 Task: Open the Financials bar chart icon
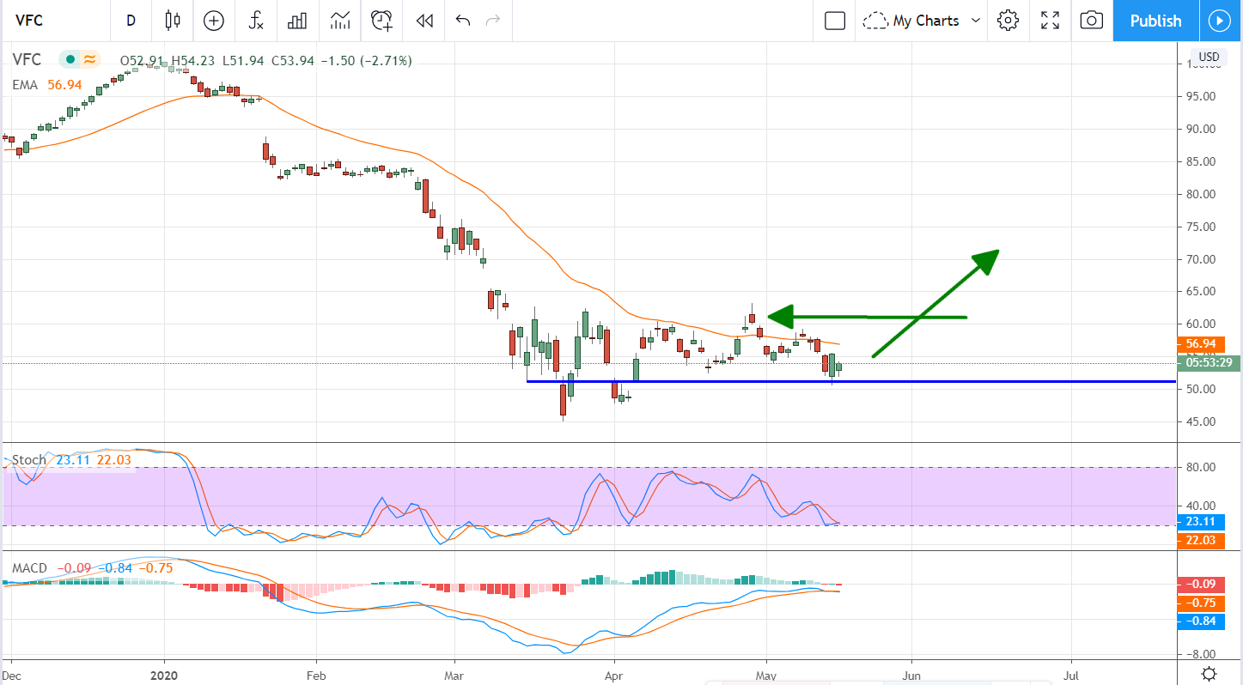click(x=297, y=21)
